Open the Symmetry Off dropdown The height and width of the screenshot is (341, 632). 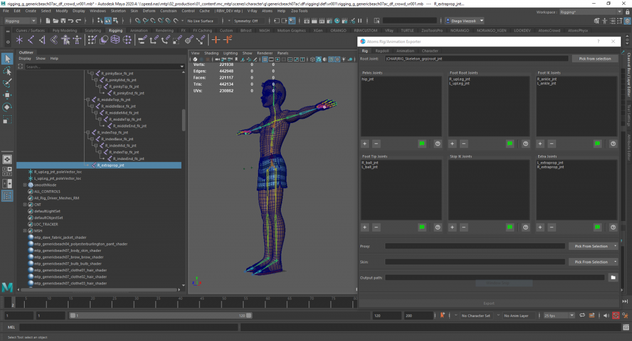pyautogui.click(x=247, y=21)
